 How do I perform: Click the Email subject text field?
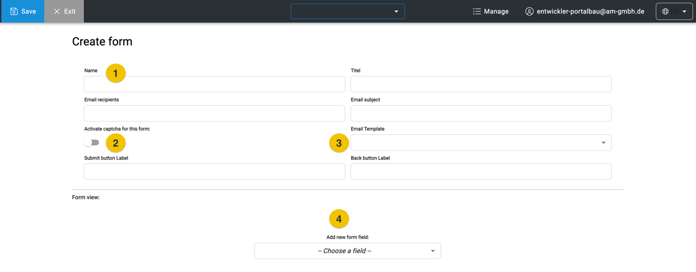point(480,114)
